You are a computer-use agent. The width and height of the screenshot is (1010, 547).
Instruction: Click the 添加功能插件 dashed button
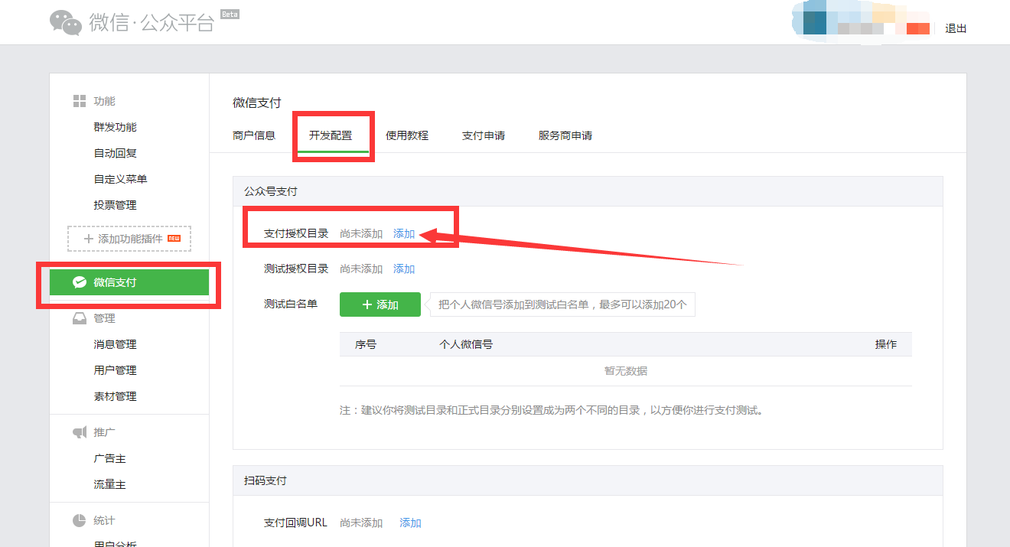[129, 239]
